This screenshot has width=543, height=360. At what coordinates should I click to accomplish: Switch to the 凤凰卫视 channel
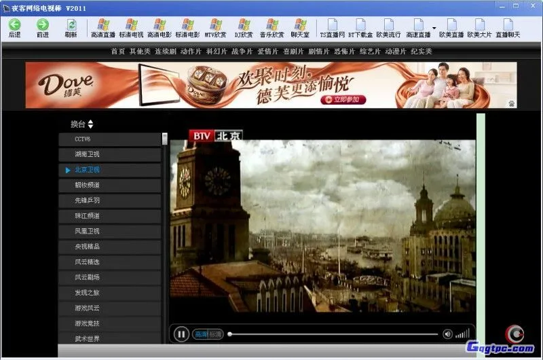(x=110, y=231)
